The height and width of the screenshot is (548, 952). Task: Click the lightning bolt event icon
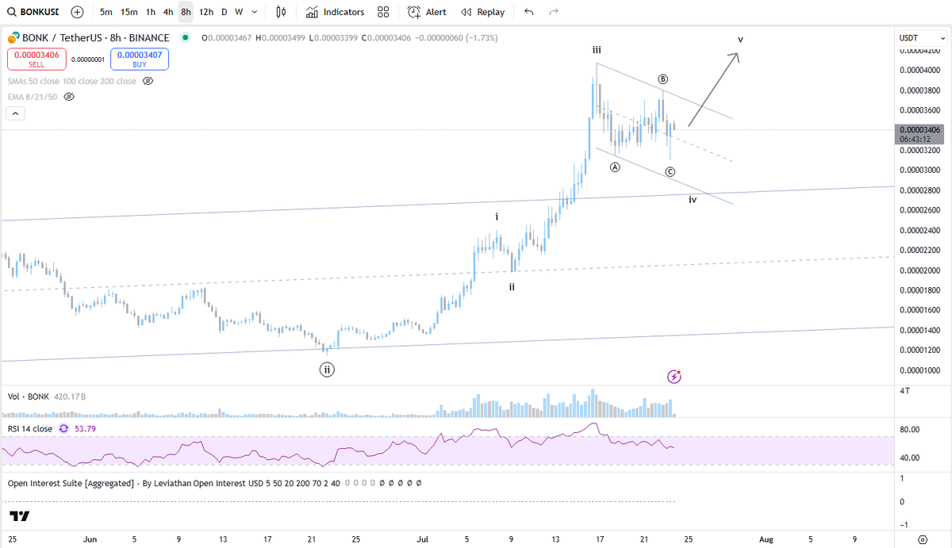point(674,377)
